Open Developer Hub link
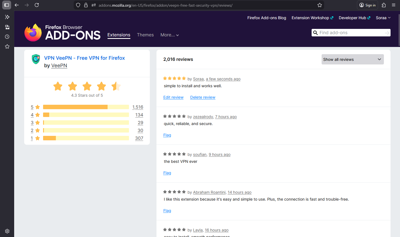Viewport: 400px width, 237px height. point(354,18)
